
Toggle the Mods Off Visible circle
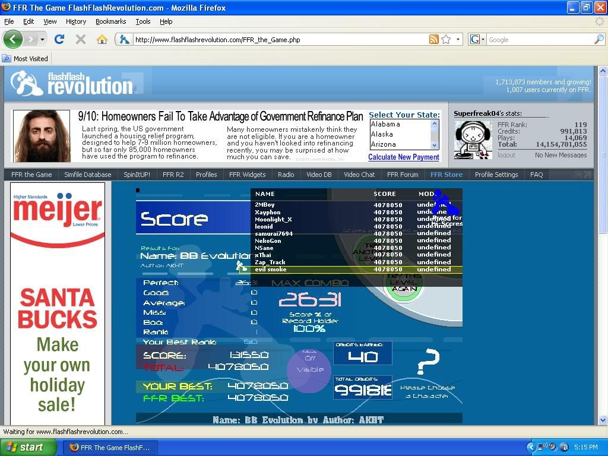[309, 370]
